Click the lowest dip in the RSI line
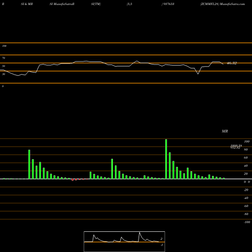The width and height of the screenshot is (252, 252). tap(198, 74)
